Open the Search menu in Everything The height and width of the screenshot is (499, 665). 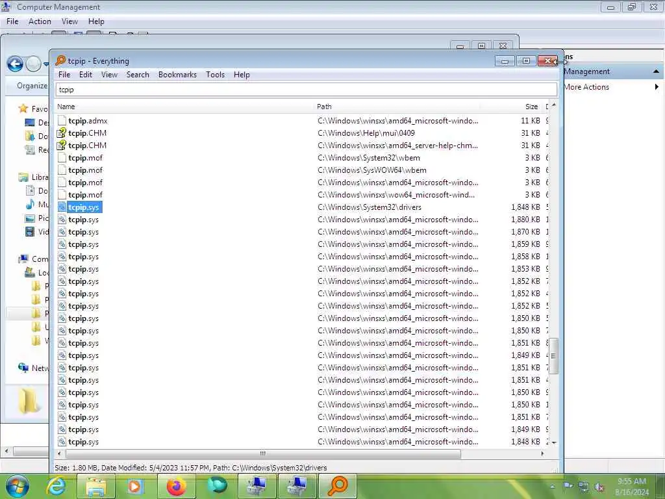[x=138, y=75]
